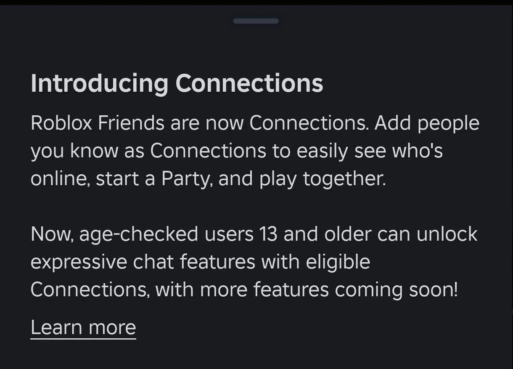513x369 pixels.
Task: Click the text 'Add people' in first paragraph
Action: click(x=427, y=123)
